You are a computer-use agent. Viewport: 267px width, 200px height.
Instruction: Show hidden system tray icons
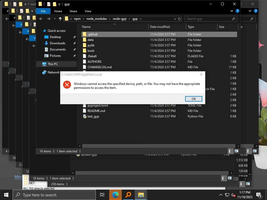pos(221,195)
